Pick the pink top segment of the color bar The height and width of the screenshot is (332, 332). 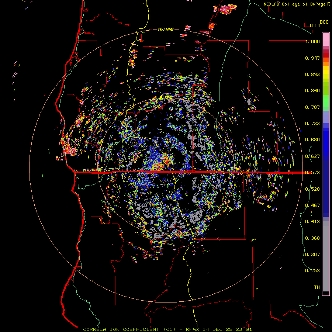326,39
